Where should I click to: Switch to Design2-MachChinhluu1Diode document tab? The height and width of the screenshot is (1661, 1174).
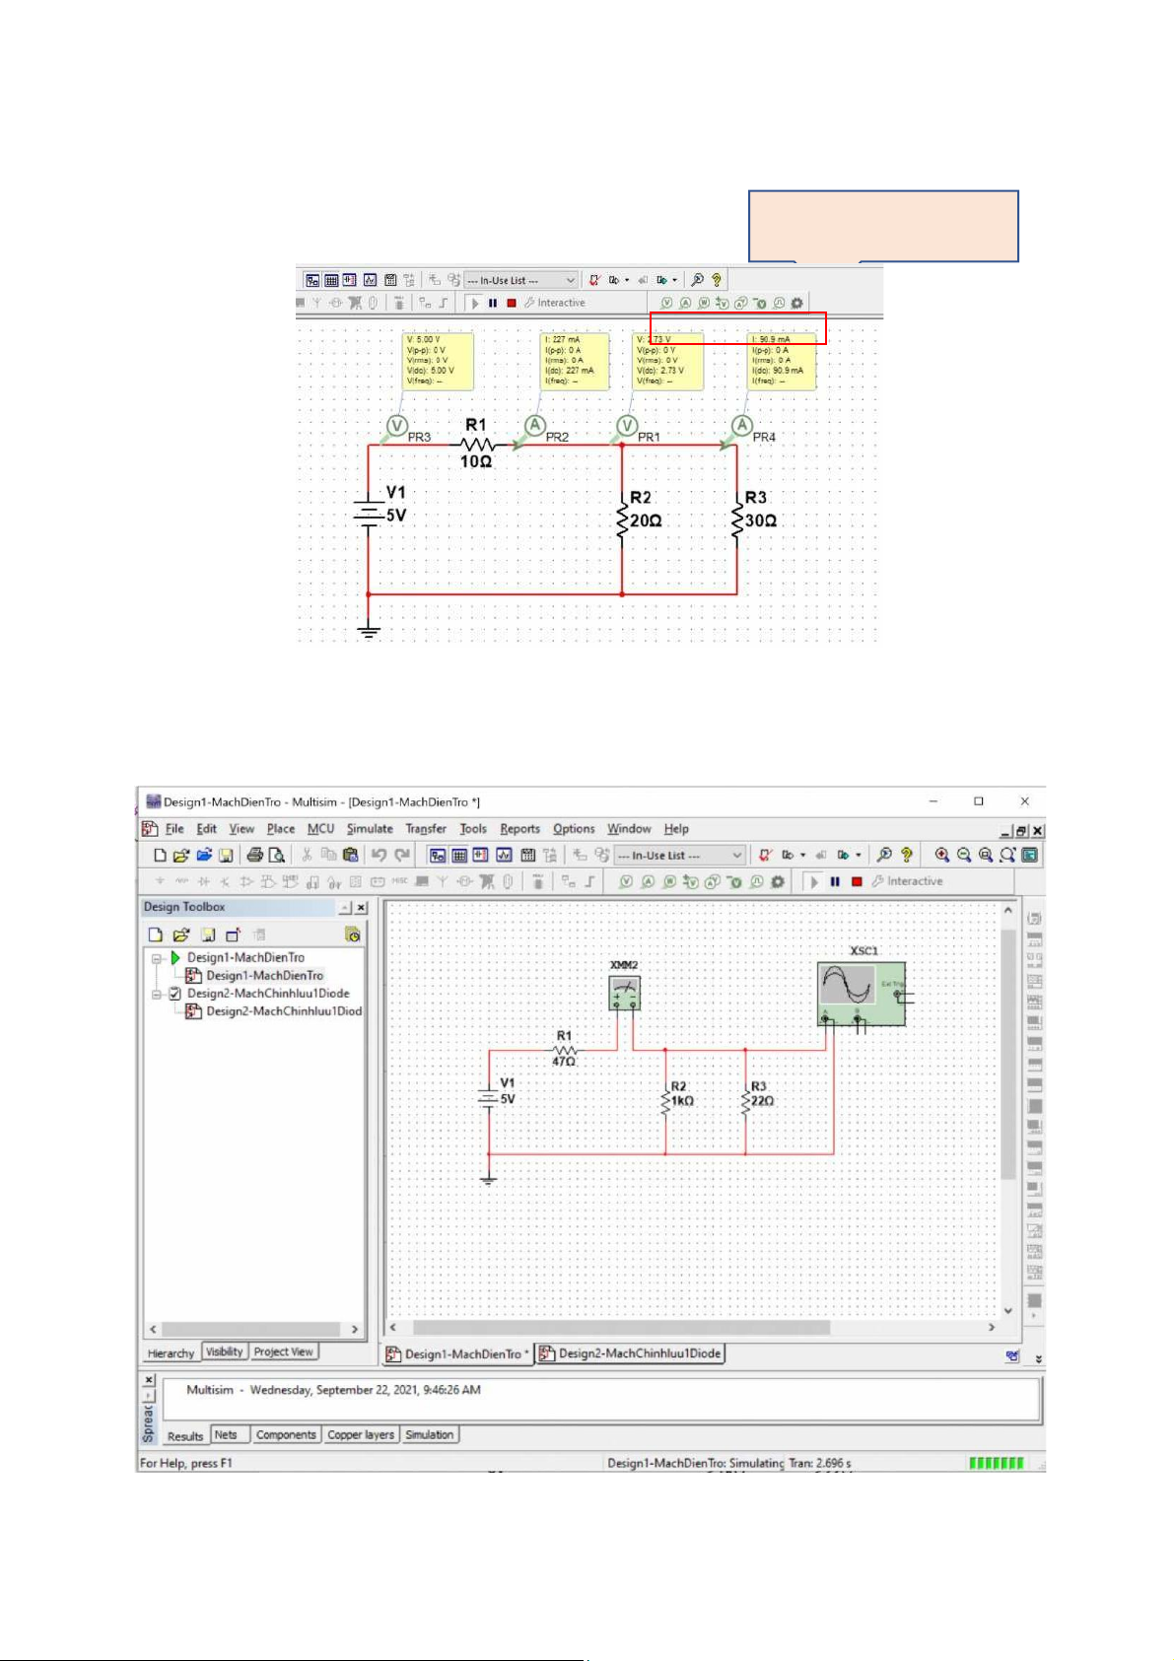[x=631, y=1353]
